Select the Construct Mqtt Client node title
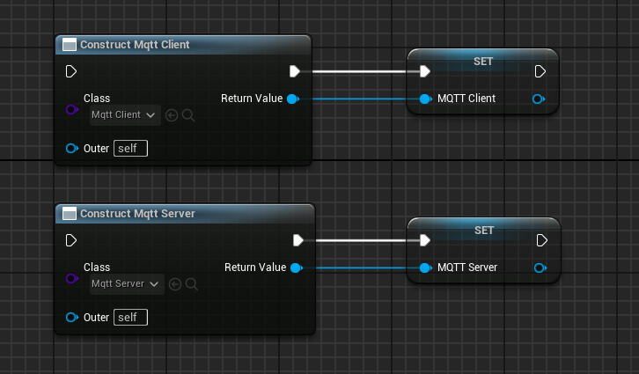Viewport: 639px width, 374px height. pos(135,44)
